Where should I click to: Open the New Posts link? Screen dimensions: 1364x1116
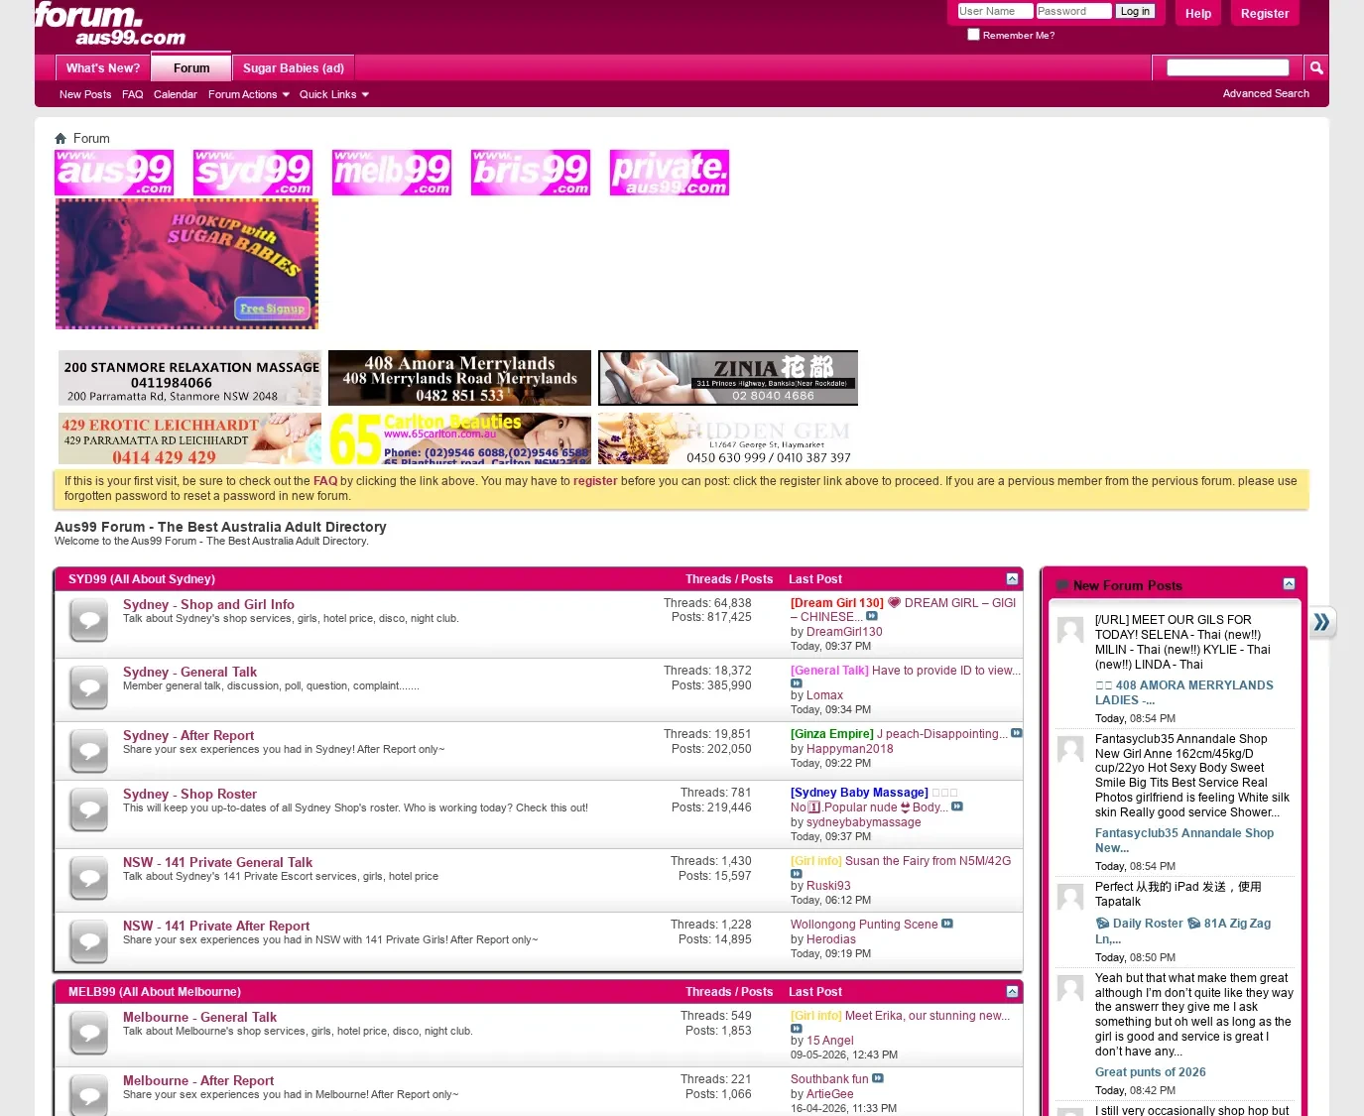85,94
